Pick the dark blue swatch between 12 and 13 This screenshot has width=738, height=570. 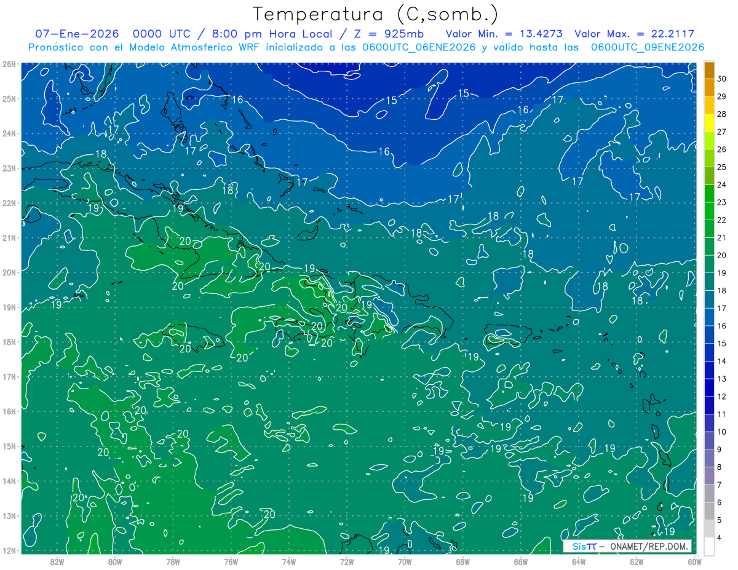pyautogui.click(x=709, y=387)
